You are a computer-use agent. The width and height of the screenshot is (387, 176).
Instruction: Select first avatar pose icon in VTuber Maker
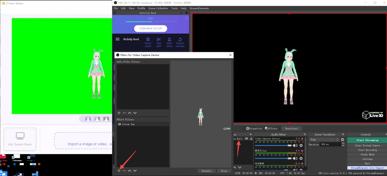coord(88,119)
